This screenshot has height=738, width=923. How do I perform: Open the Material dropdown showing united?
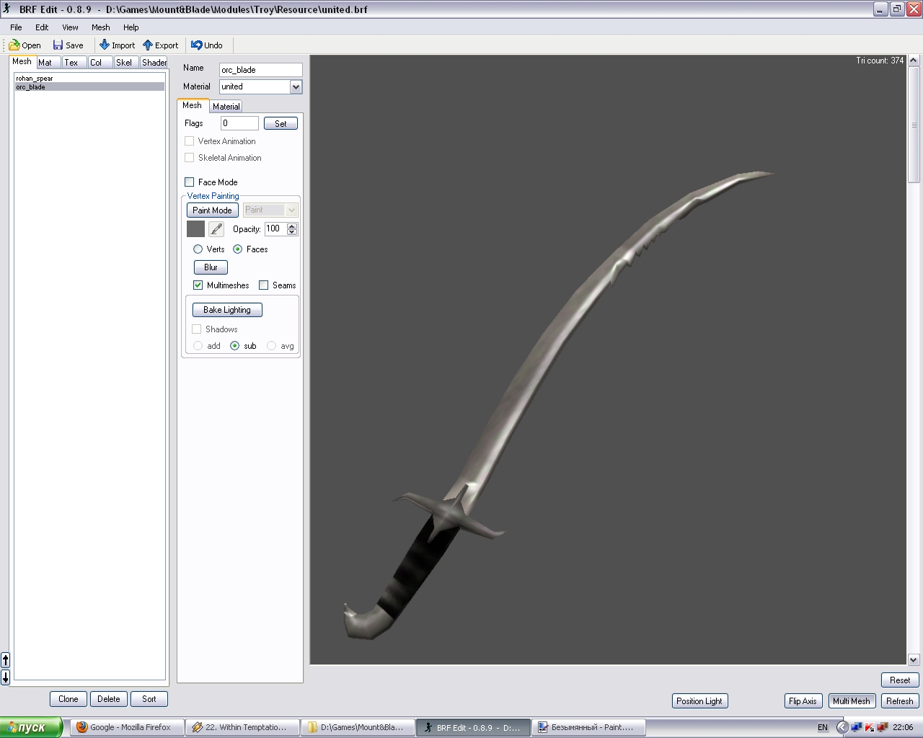[x=296, y=86]
